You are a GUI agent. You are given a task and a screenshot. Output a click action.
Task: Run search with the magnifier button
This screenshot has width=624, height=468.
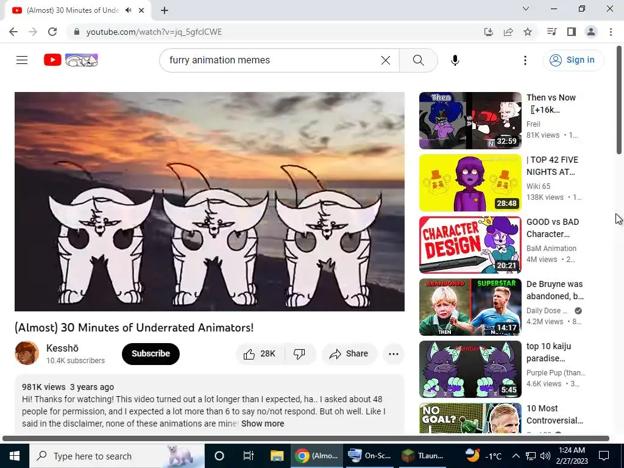pyautogui.click(x=418, y=60)
